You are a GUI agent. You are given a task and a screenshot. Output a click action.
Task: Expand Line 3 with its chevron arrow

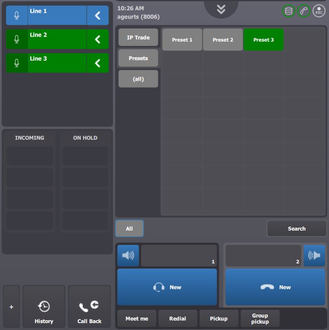point(98,63)
